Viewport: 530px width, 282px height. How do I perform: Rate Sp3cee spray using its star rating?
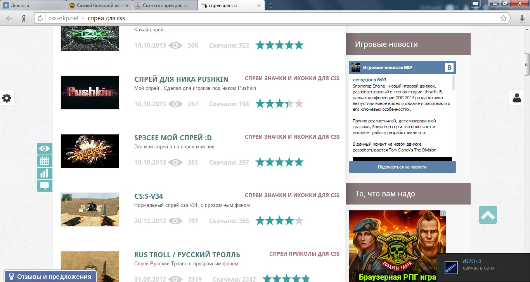279,162
